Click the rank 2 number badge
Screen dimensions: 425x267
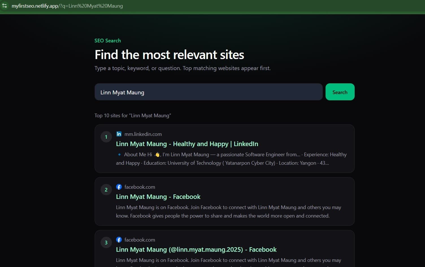point(106,190)
